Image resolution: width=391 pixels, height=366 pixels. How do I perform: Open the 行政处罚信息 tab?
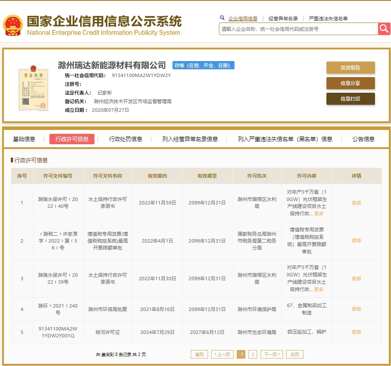[125, 139]
